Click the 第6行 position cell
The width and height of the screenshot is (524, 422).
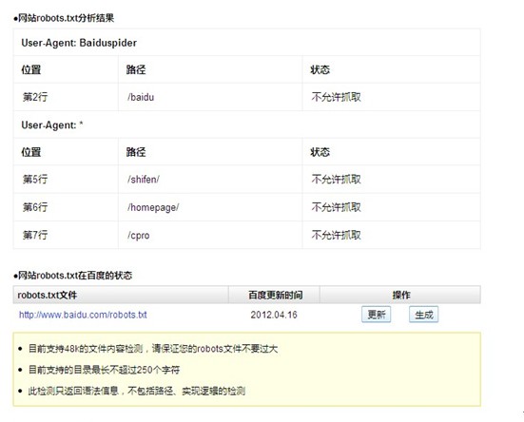click(x=66, y=207)
